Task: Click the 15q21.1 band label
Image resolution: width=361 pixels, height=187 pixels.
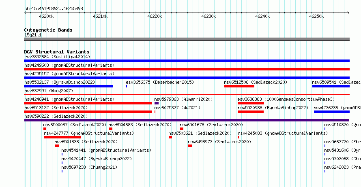Action: [x=33, y=35]
